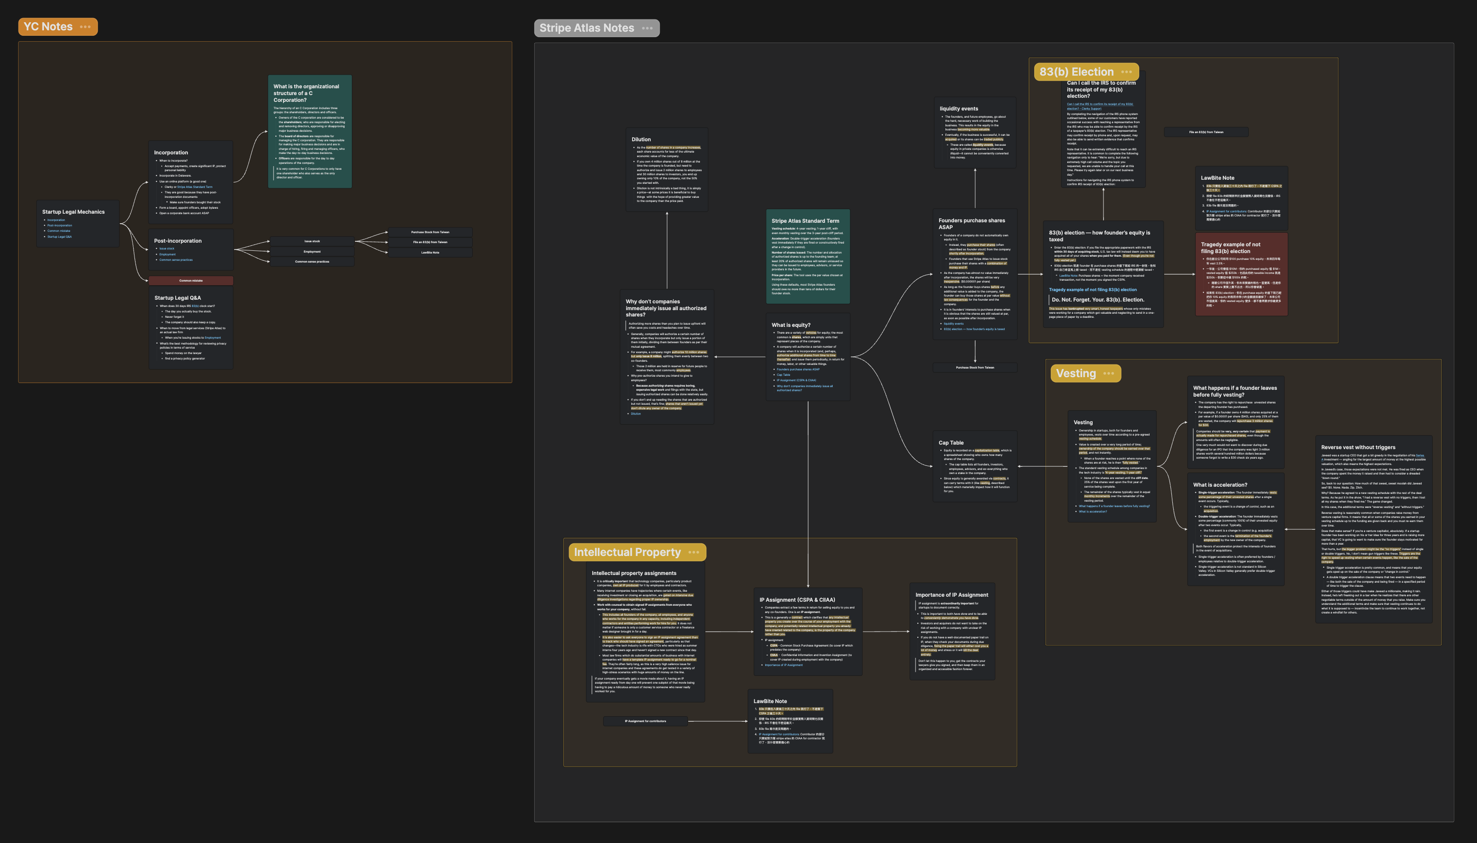The image size is (1477, 843).
Task: Follow the Stripe Atlas Standard Term link in Incorporation
Action: click(x=195, y=187)
